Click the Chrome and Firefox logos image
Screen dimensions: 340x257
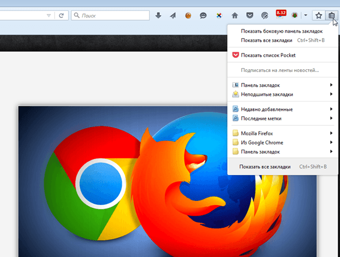click(167, 182)
